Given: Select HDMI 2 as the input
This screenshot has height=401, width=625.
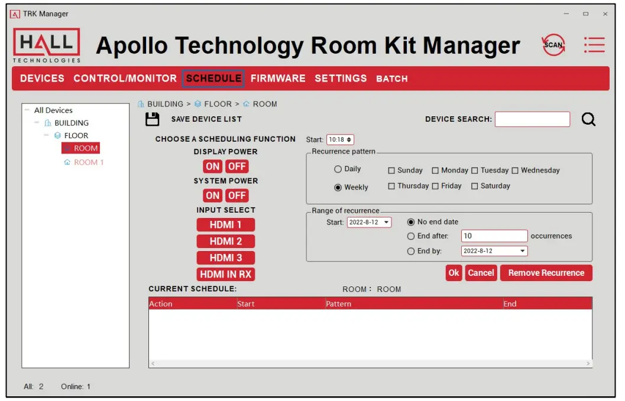Looking at the screenshot, I should coord(225,241).
